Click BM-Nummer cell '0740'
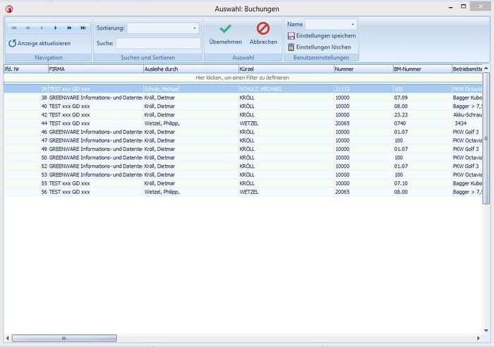The height and width of the screenshot is (347, 494). coord(422,123)
